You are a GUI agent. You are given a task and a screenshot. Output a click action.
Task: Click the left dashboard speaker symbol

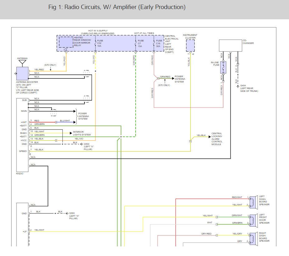pyautogui.click(x=254, y=202)
